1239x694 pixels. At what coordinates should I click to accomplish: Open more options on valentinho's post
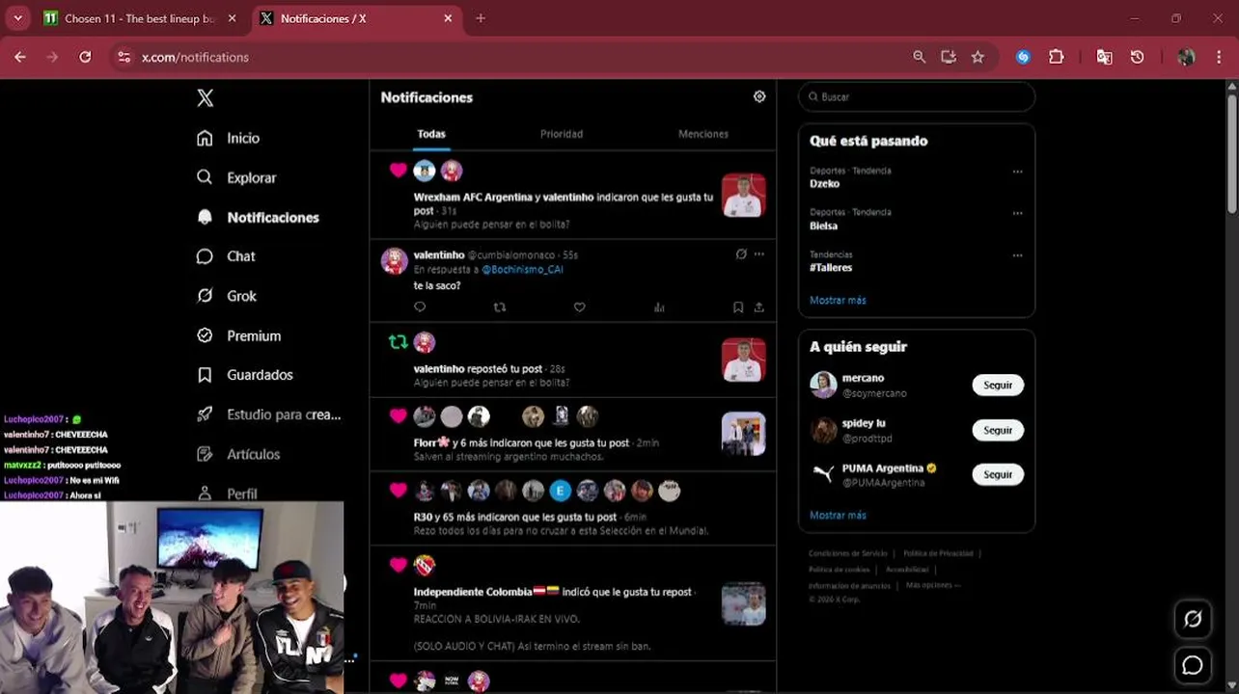coord(759,254)
